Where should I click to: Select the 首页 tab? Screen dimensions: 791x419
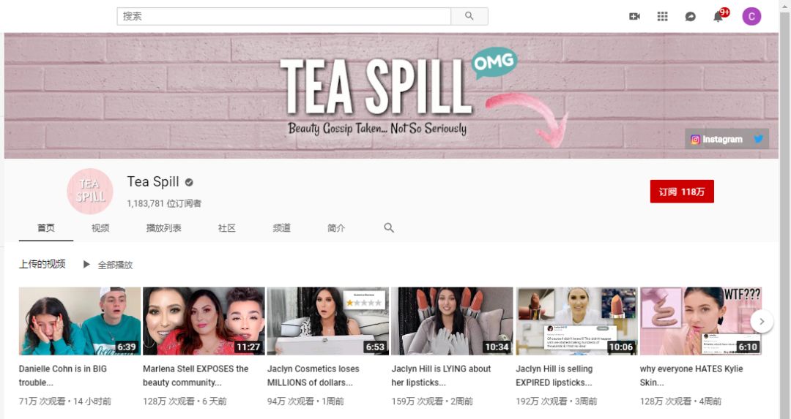click(x=46, y=228)
